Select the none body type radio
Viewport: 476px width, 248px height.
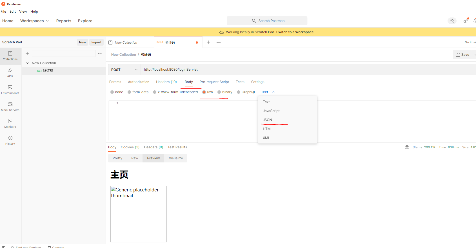click(x=112, y=92)
